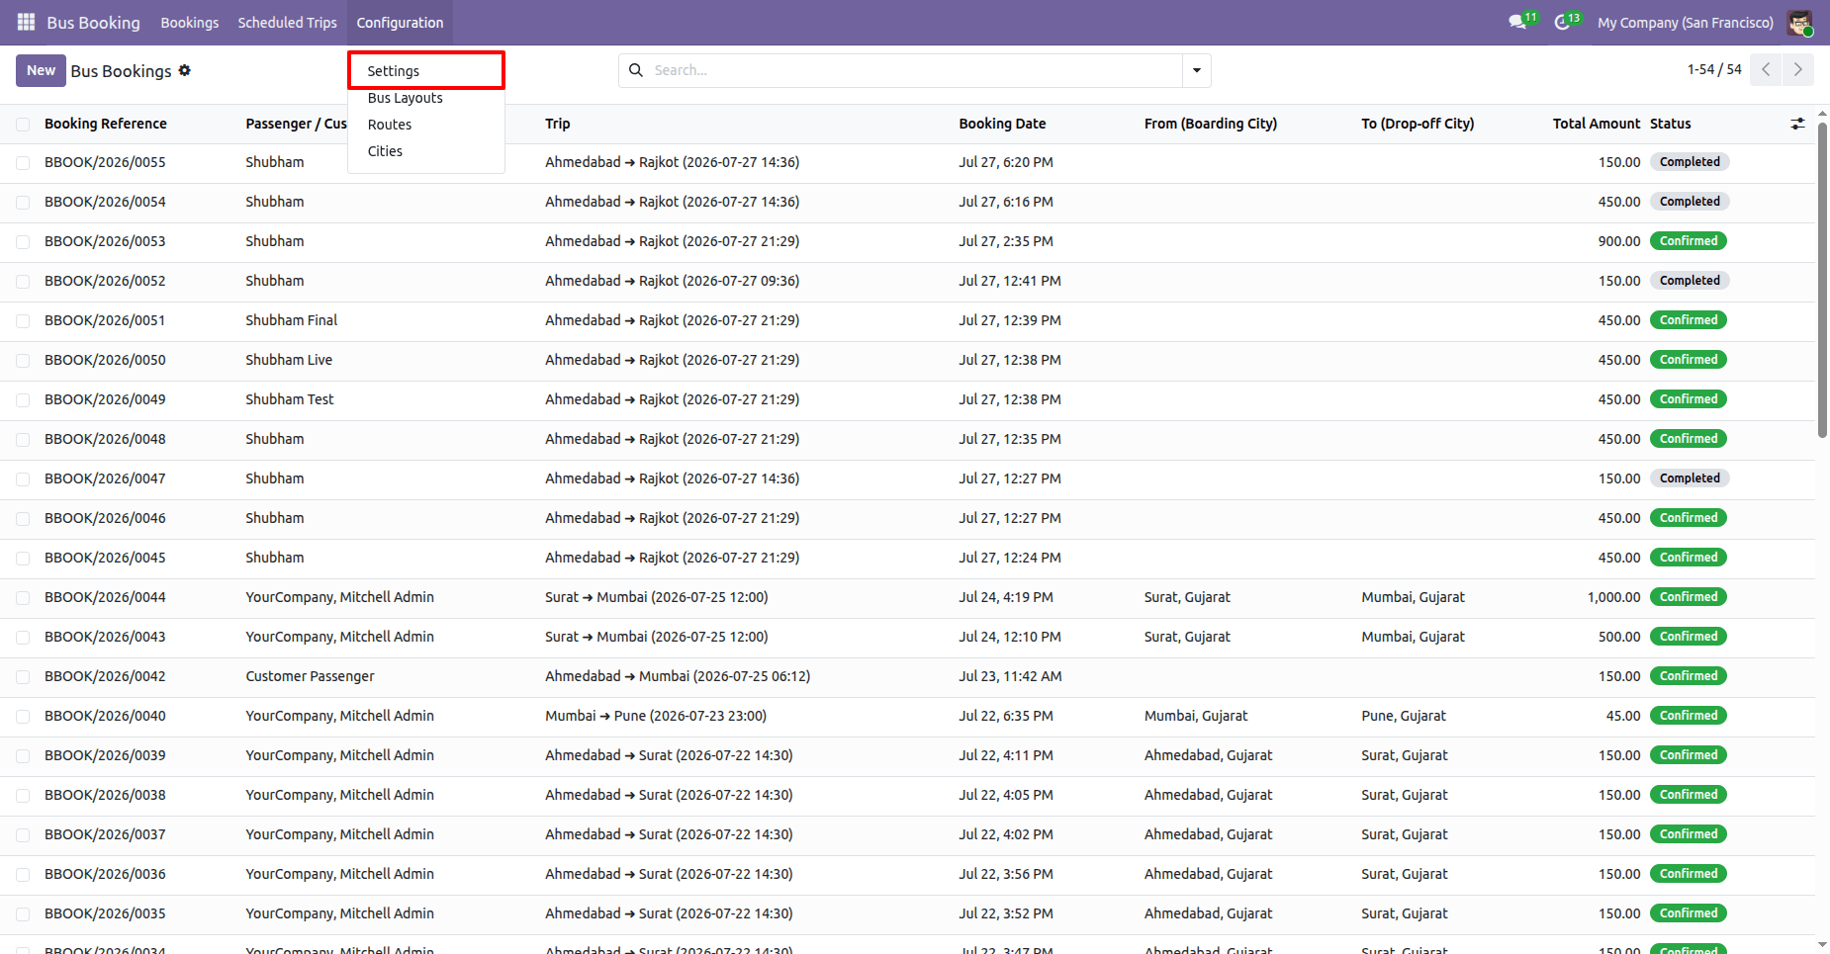This screenshot has height=954, width=1830.
Task: Click the 1-54 / 54 pager counter
Action: pos(1714,69)
